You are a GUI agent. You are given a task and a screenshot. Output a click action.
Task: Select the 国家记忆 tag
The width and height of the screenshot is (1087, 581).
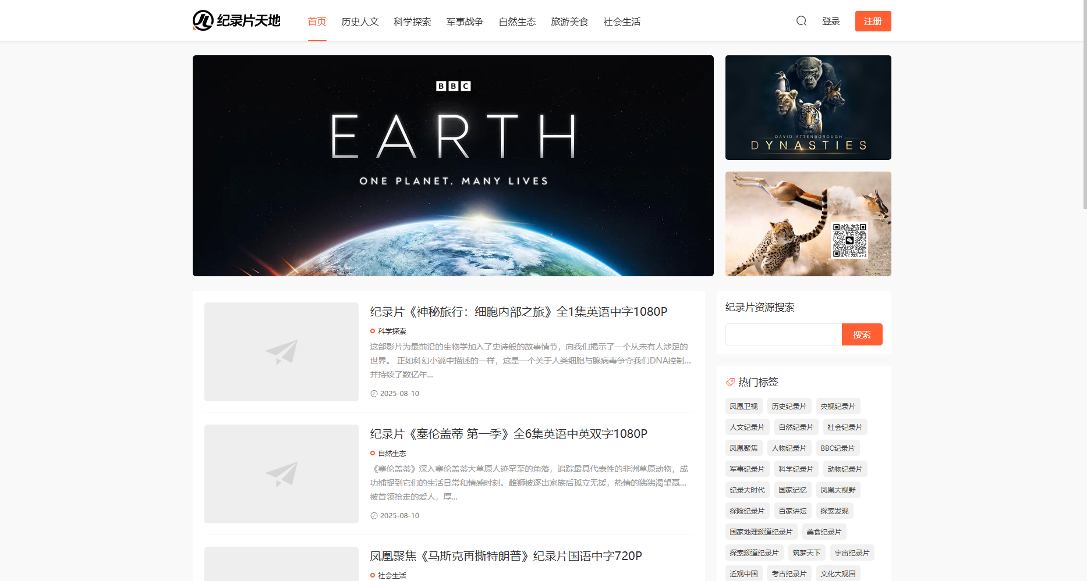[792, 490]
